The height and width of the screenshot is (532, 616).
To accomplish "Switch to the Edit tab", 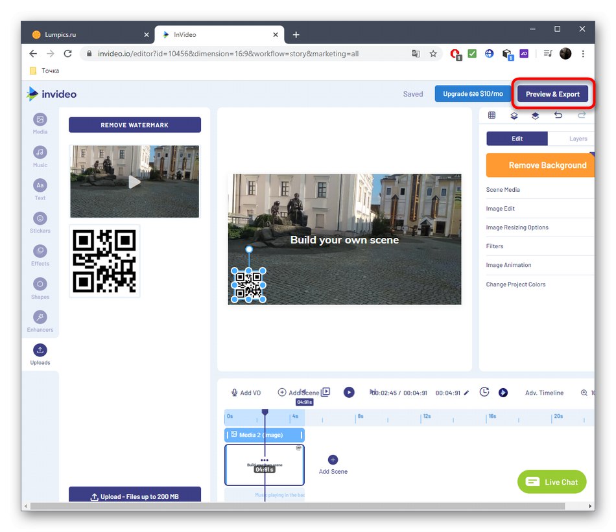I will click(517, 139).
